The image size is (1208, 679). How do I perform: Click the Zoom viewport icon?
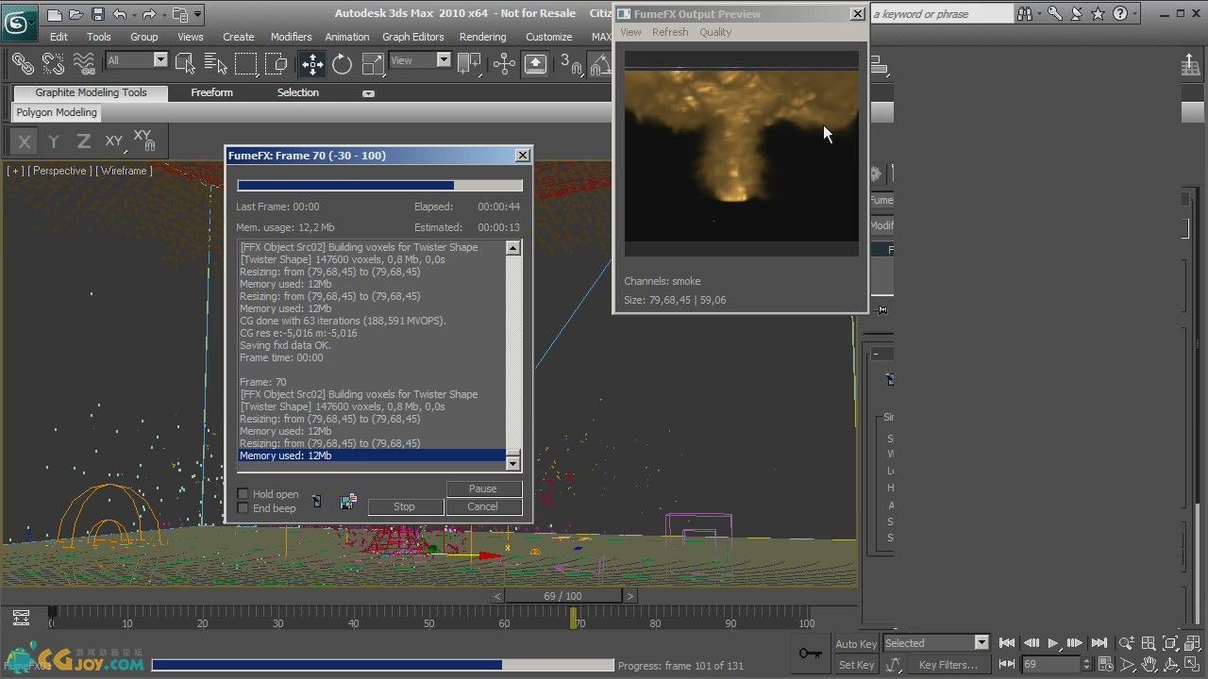1127,643
